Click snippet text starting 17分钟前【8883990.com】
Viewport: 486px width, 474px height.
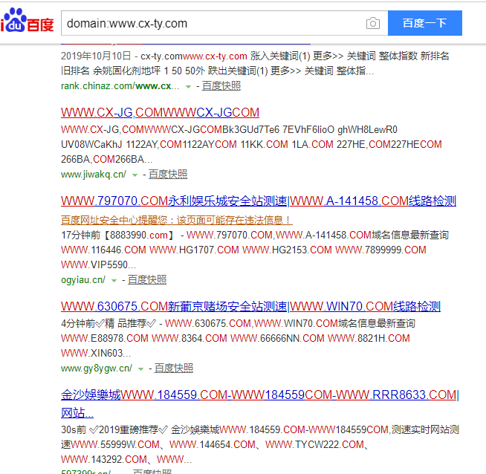click(x=255, y=250)
